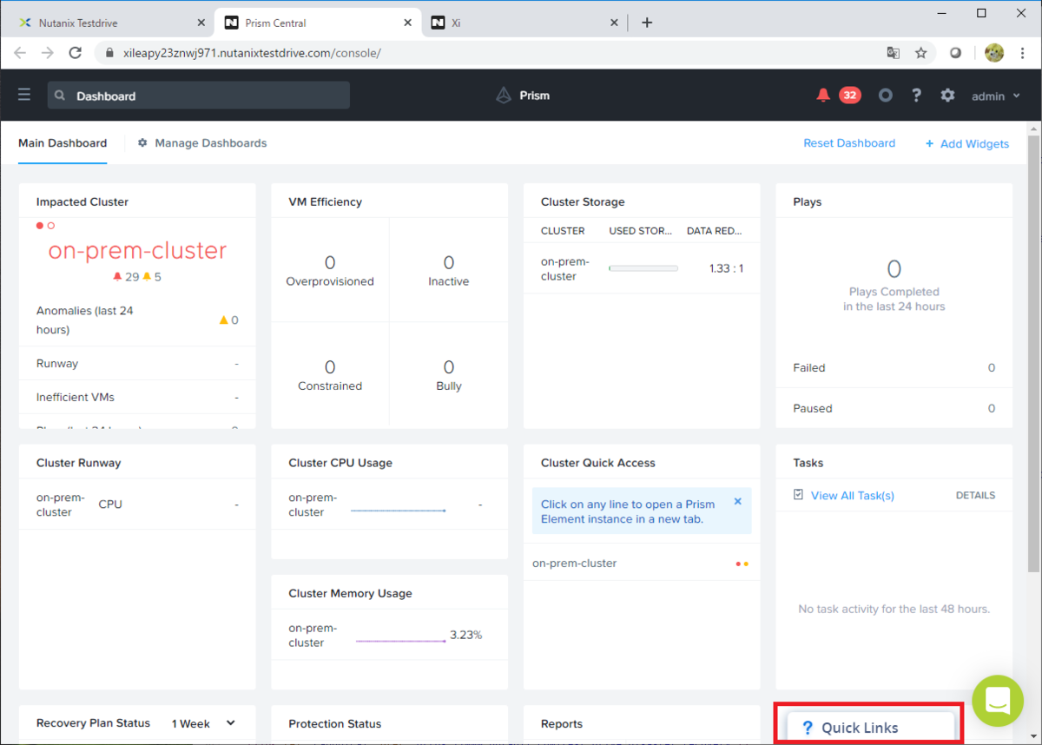Open the hamburger navigation menu
The image size is (1042, 745).
pos(24,95)
